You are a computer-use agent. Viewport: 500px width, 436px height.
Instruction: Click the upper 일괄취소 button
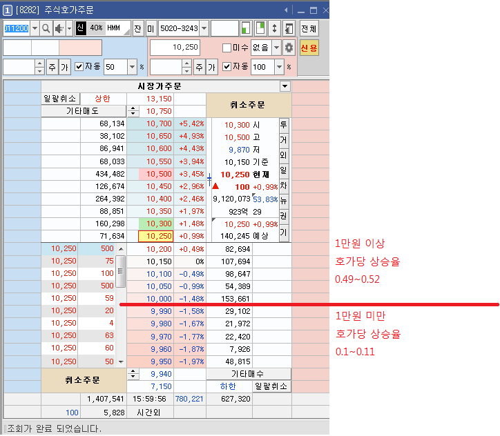tap(60, 99)
